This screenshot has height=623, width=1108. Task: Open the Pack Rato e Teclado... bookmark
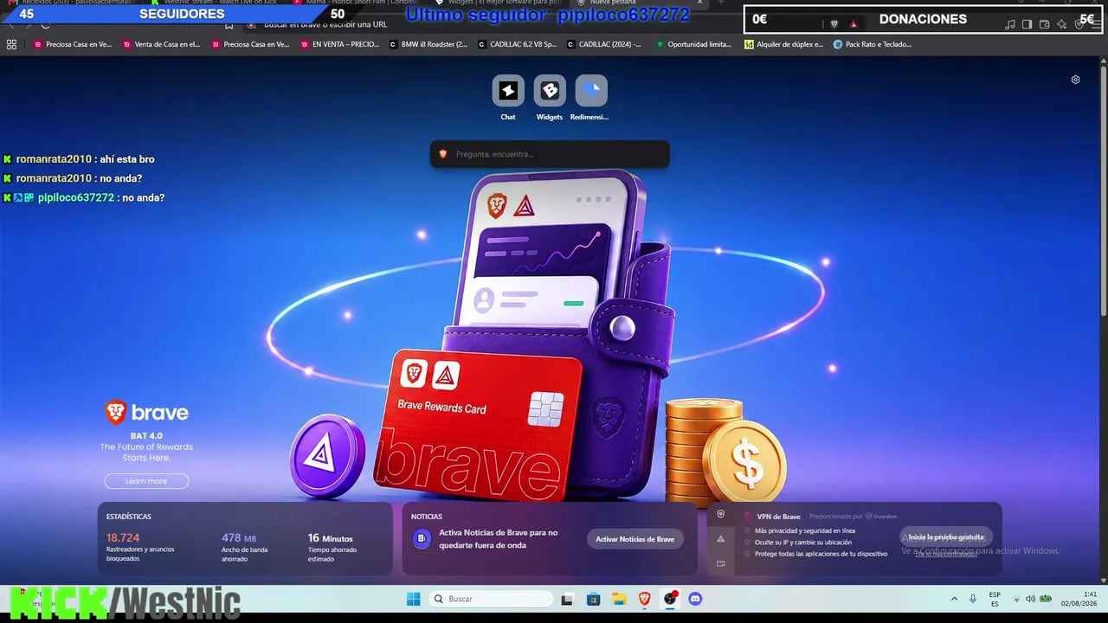pyautogui.click(x=873, y=44)
